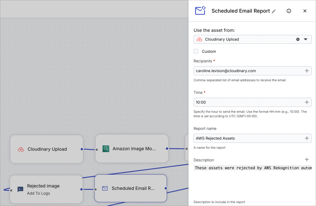Click the plus icon in the Time field
Viewport: 316px width, 206px height.
(x=307, y=102)
